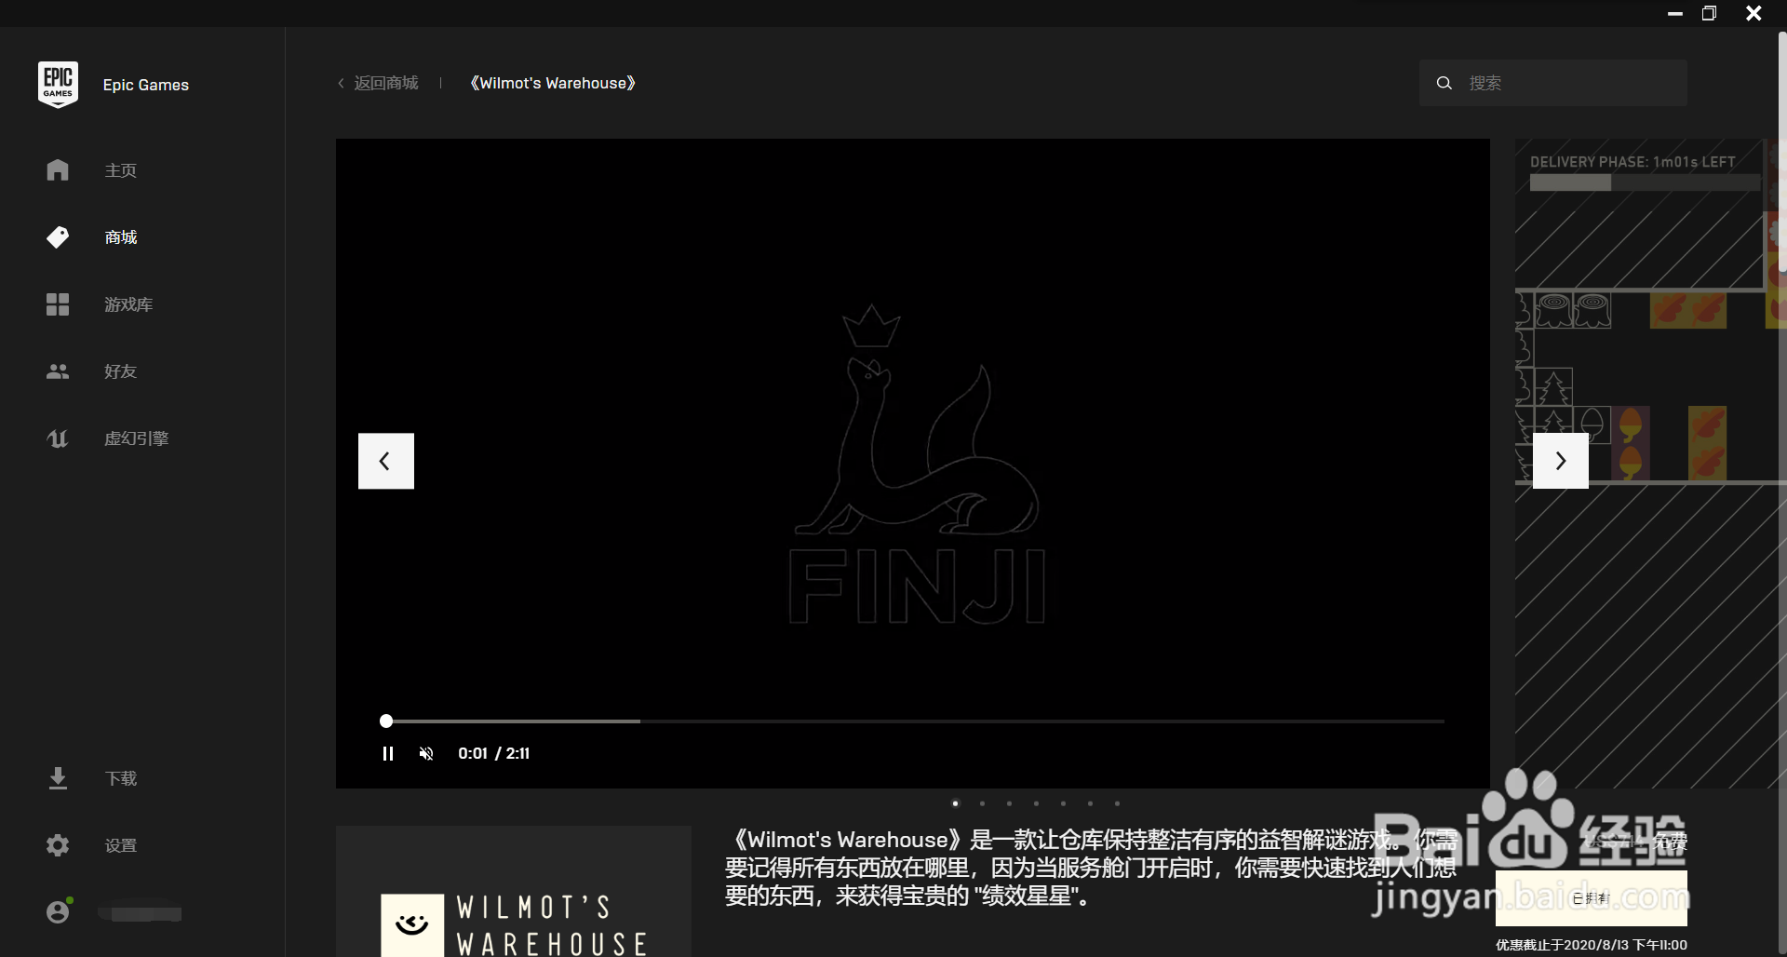The height and width of the screenshot is (957, 1787).
Task: Close the Epic Games launcher window
Action: pyautogui.click(x=1753, y=13)
